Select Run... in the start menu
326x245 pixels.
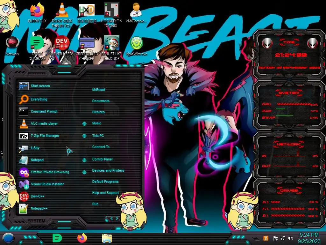tap(96, 204)
